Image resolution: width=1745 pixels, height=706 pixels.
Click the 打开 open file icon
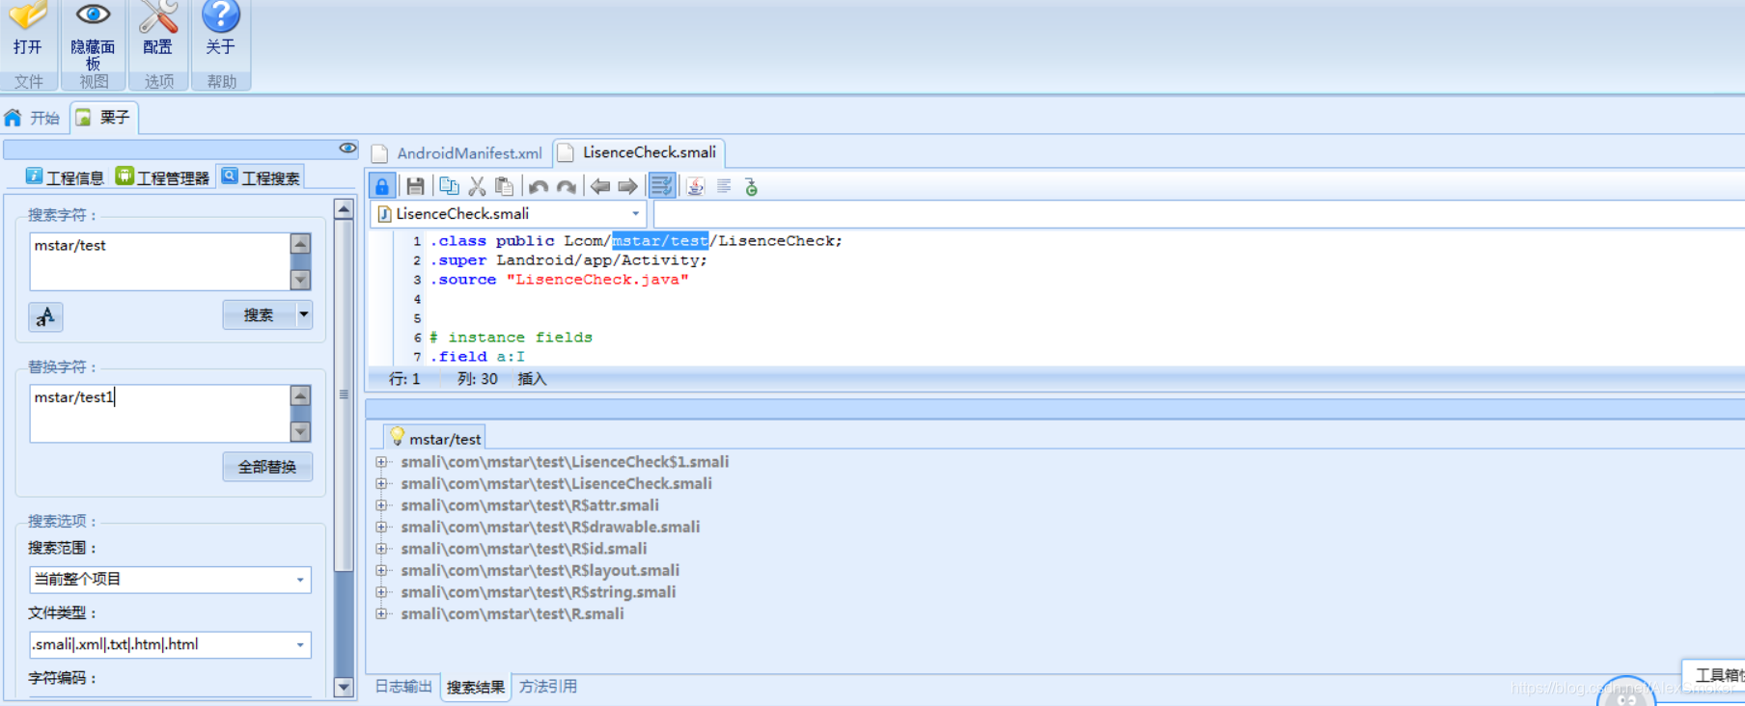28,16
